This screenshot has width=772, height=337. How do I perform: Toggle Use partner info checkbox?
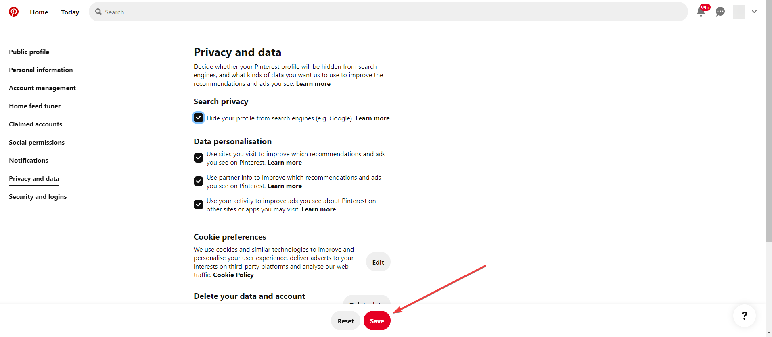point(199,181)
